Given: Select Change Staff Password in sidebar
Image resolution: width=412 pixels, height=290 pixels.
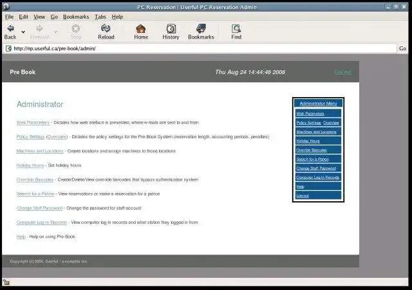Looking at the screenshot, I should [x=316, y=168].
